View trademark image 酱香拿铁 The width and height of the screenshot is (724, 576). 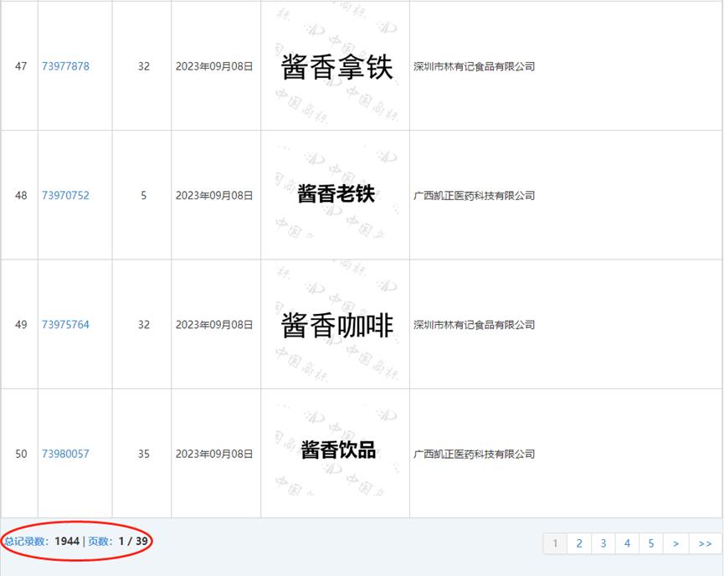pos(336,66)
